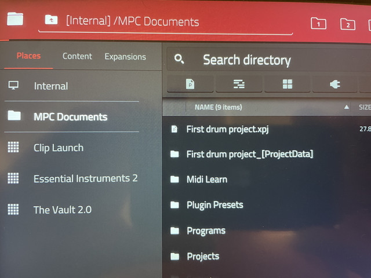371x278 pixels.
Task: Go up one folder level
Action: (x=52, y=20)
